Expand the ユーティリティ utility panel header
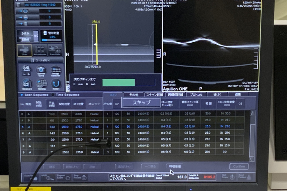The width and height of the screenshot is (287, 191). (40, 60)
